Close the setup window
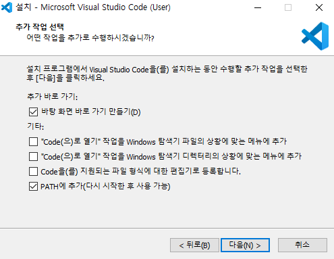Image resolution: width=334 pixels, height=259 pixels. click(319, 7)
